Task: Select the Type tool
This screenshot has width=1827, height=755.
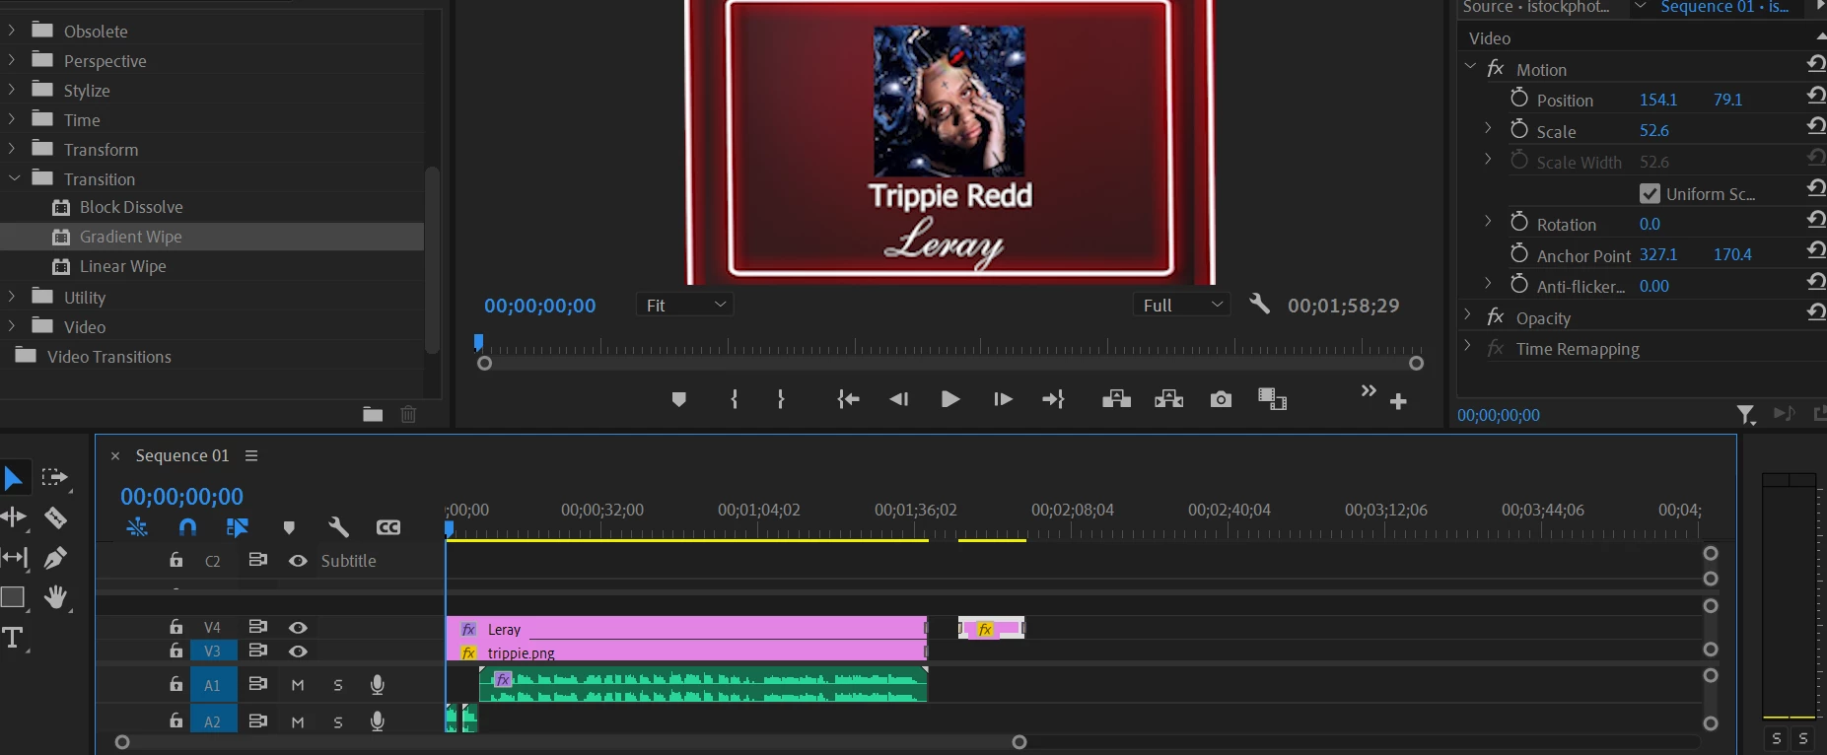Action: click(x=13, y=638)
